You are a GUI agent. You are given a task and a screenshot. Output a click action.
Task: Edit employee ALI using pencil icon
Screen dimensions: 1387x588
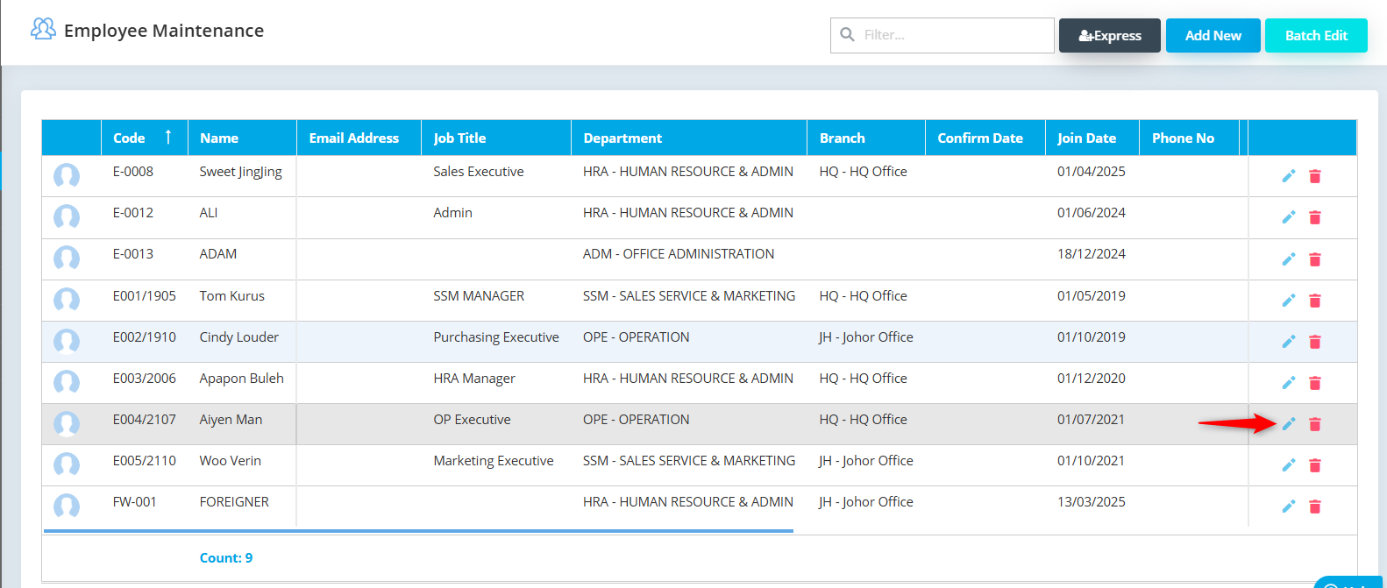(1288, 217)
